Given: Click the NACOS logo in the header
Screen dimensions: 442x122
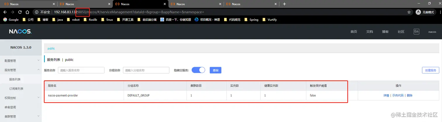Looking at the screenshot, I should pos(20,32).
